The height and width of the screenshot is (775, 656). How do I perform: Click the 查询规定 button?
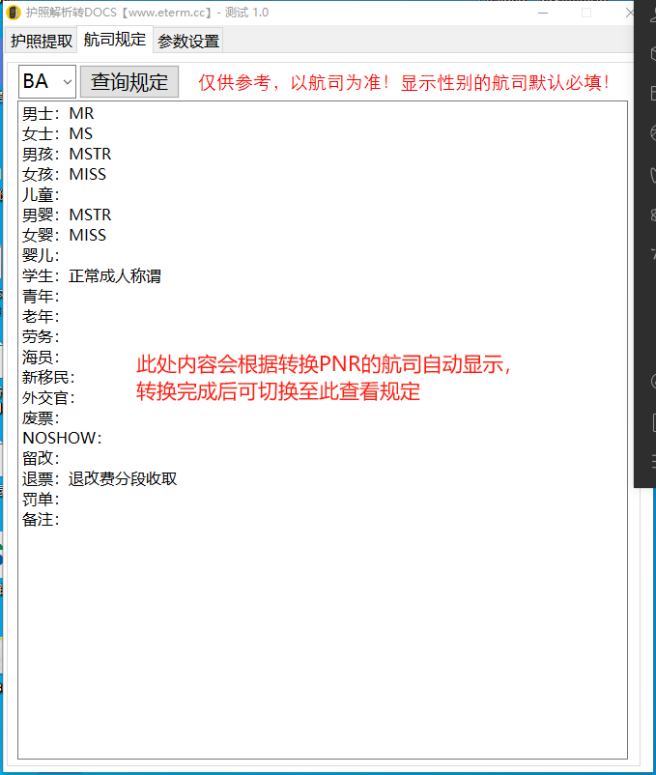(129, 82)
